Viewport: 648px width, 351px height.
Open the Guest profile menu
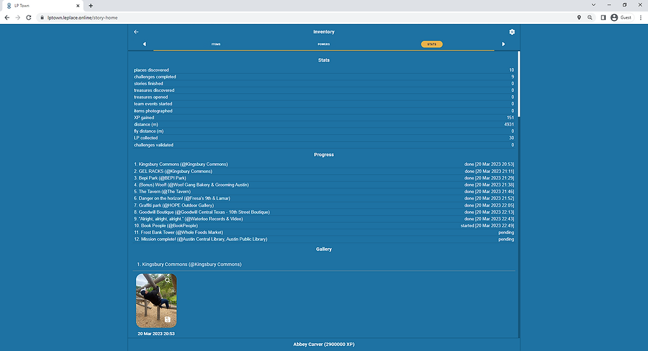coord(621,17)
